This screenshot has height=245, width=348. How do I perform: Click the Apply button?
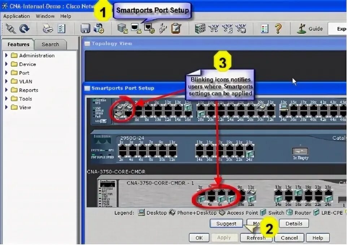point(224,238)
